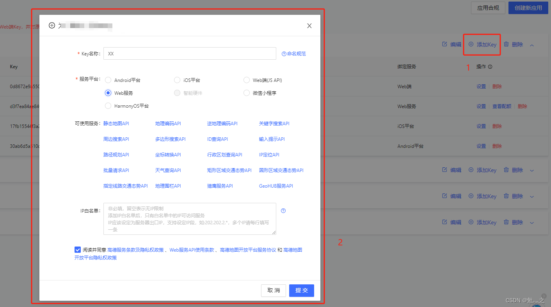
Task: Open Web服务API使用条款 link
Action: [192, 250]
